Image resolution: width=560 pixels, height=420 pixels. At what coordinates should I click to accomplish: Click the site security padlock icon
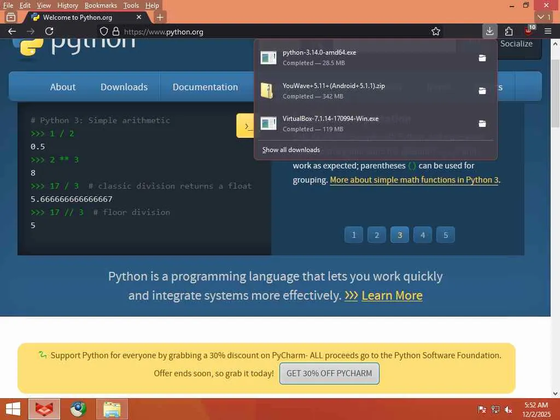coord(116,31)
